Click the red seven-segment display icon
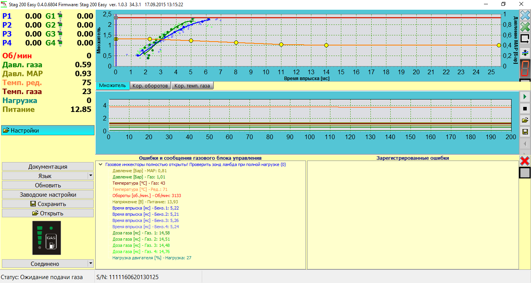This screenshot has width=531, height=283. [x=525, y=68]
